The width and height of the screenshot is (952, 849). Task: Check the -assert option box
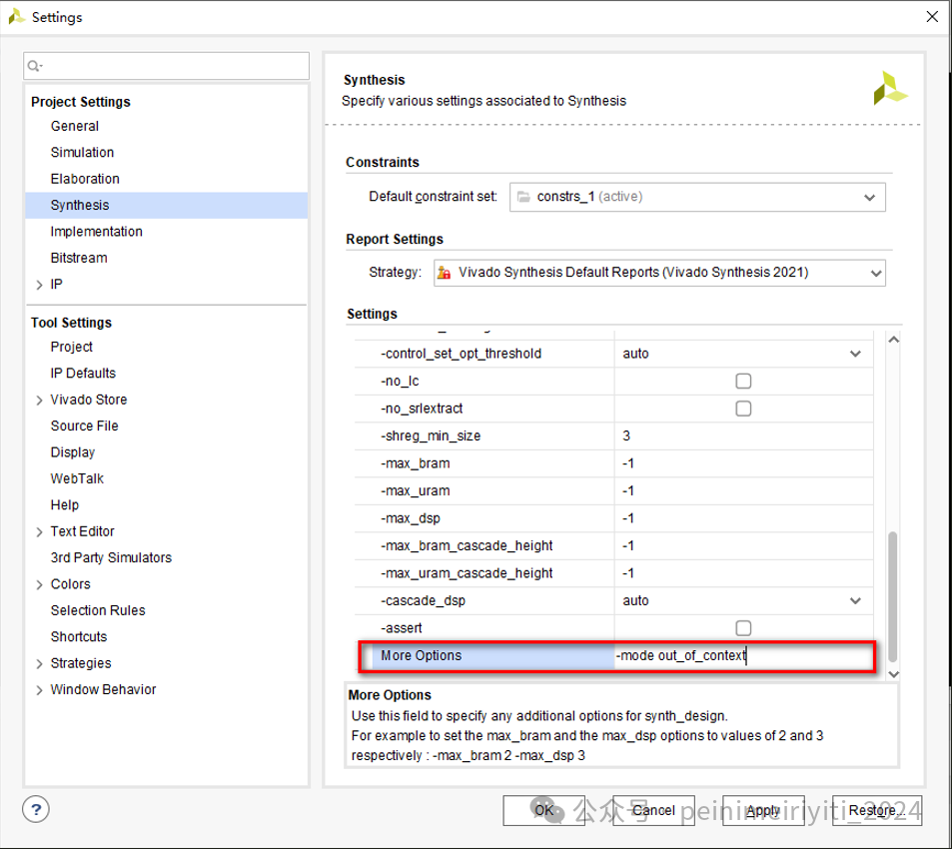pyautogui.click(x=743, y=628)
